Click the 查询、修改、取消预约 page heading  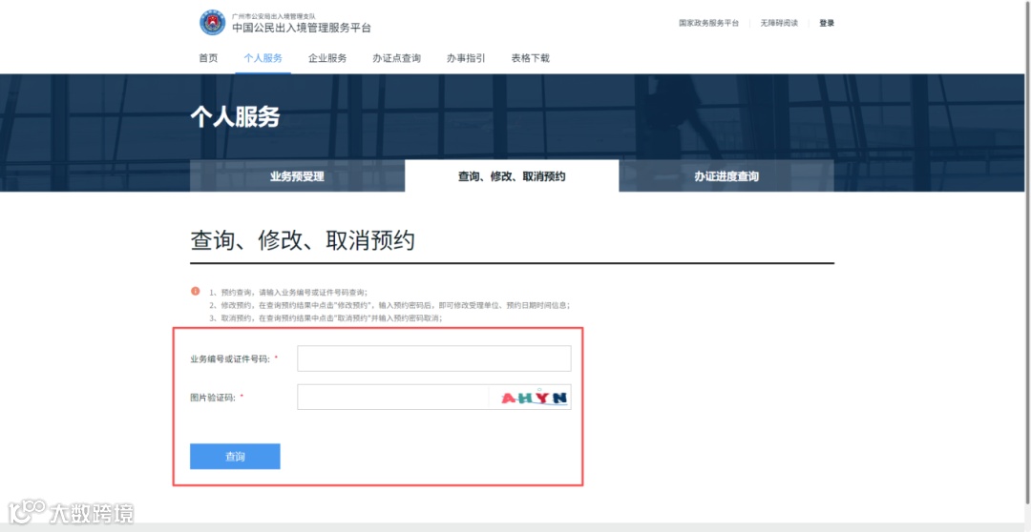[x=303, y=240]
